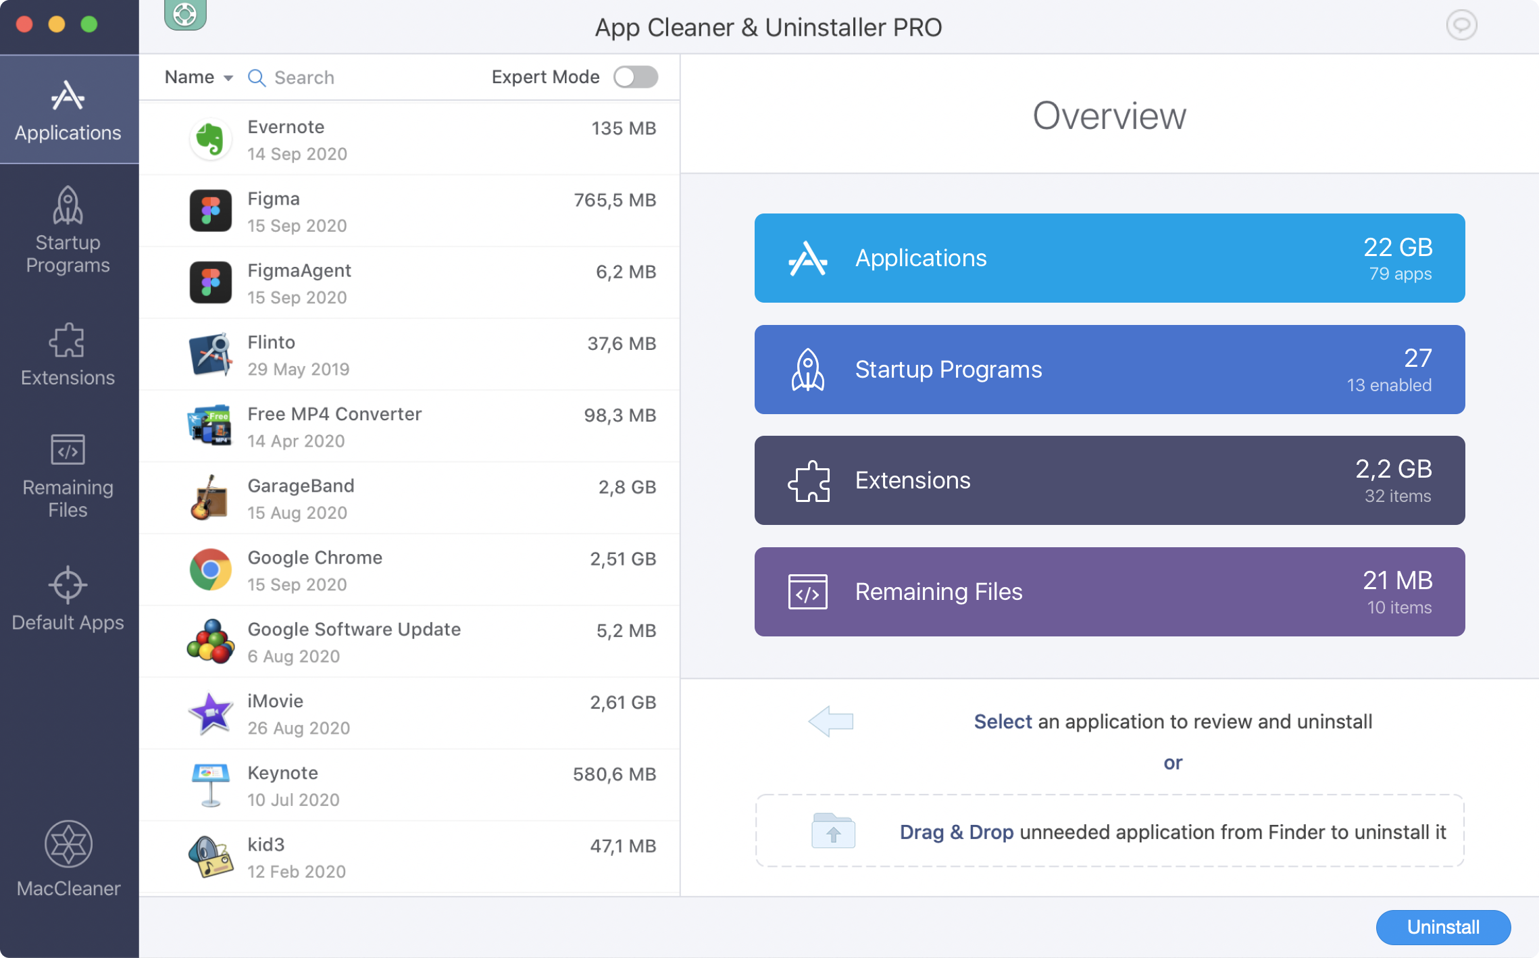Open the Startup Programs overview section
Screen dimensions: 1539x958
point(1110,368)
